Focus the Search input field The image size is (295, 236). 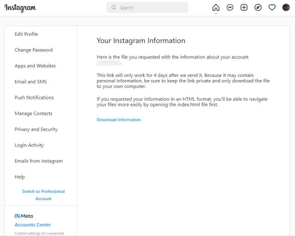(147, 8)
